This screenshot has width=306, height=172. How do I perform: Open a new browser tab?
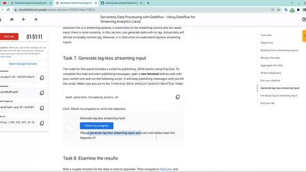coord(148,3)
